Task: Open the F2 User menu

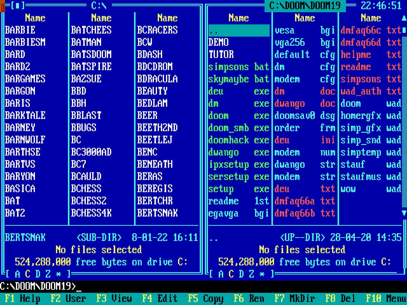Action: pyautogui.click(x=69, y=299)
